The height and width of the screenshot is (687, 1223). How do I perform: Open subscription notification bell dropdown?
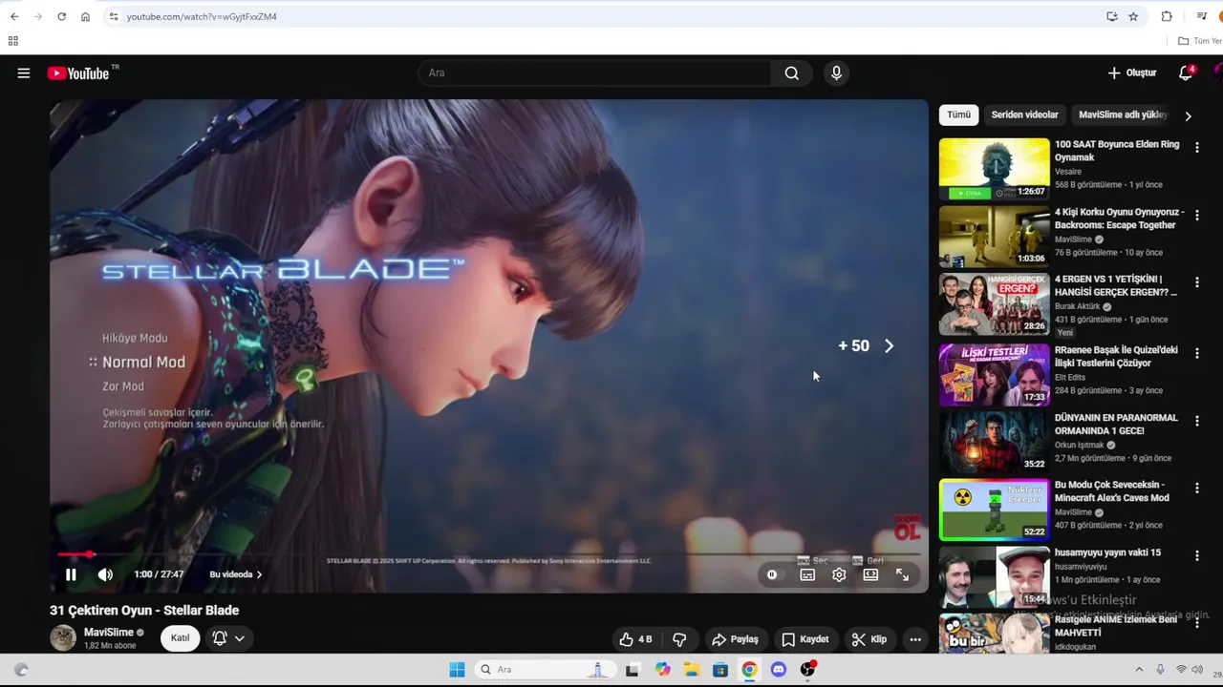(228, 638)
